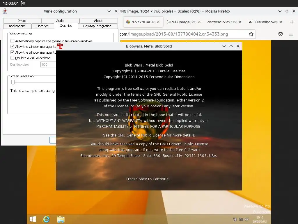Close the 1377804042 Firefox tab
Screen dimensions: 298x224
(158, 22)
